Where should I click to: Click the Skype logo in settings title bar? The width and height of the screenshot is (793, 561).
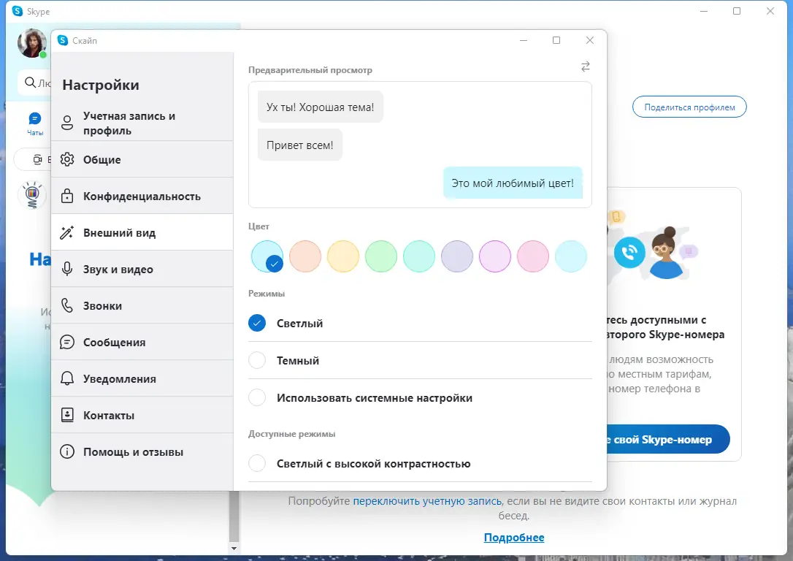point(63,40)
